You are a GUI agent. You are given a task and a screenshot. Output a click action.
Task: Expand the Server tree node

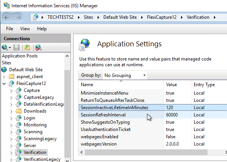(x=11, y=146)
